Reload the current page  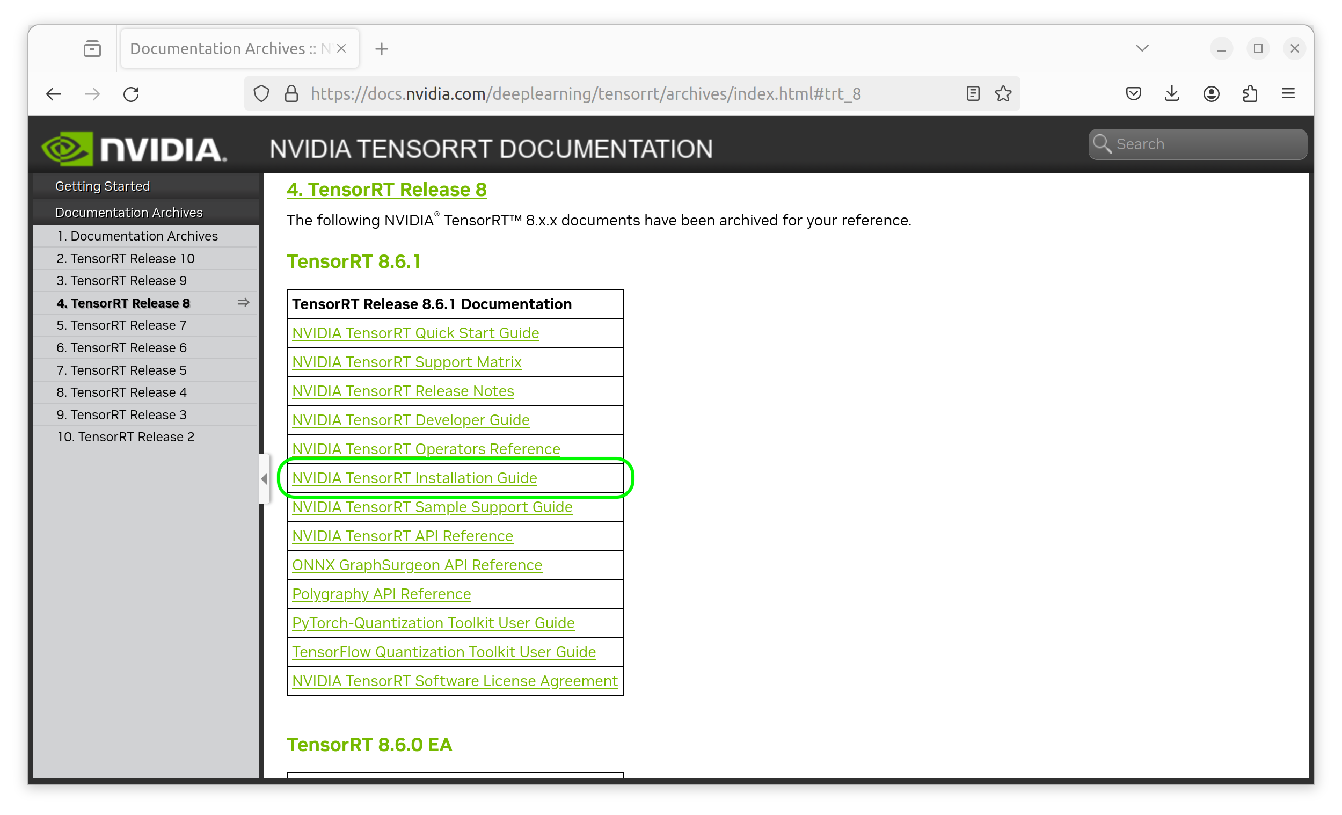(132, 94)
